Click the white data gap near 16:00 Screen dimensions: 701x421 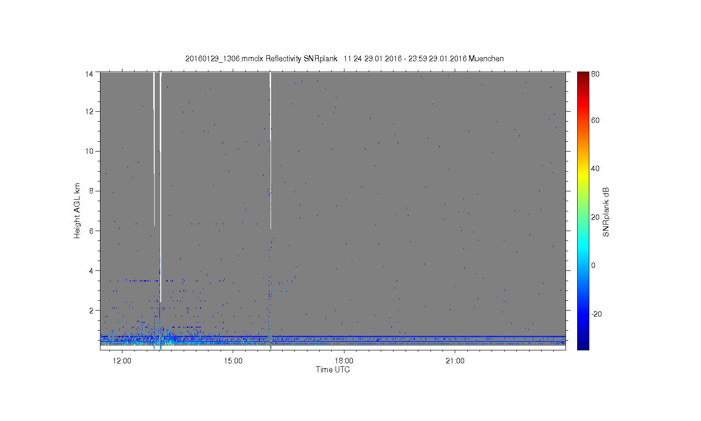click(x=271, y=151)
